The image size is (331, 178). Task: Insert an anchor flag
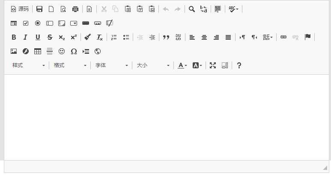coord(307,37)
